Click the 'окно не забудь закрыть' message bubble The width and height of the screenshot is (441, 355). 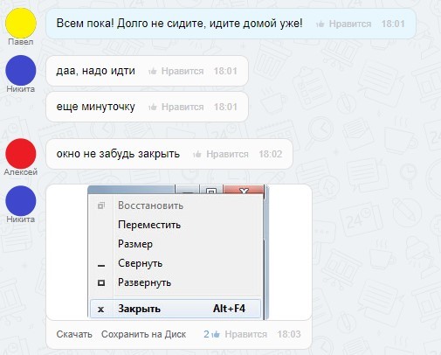tap(169, 154)
